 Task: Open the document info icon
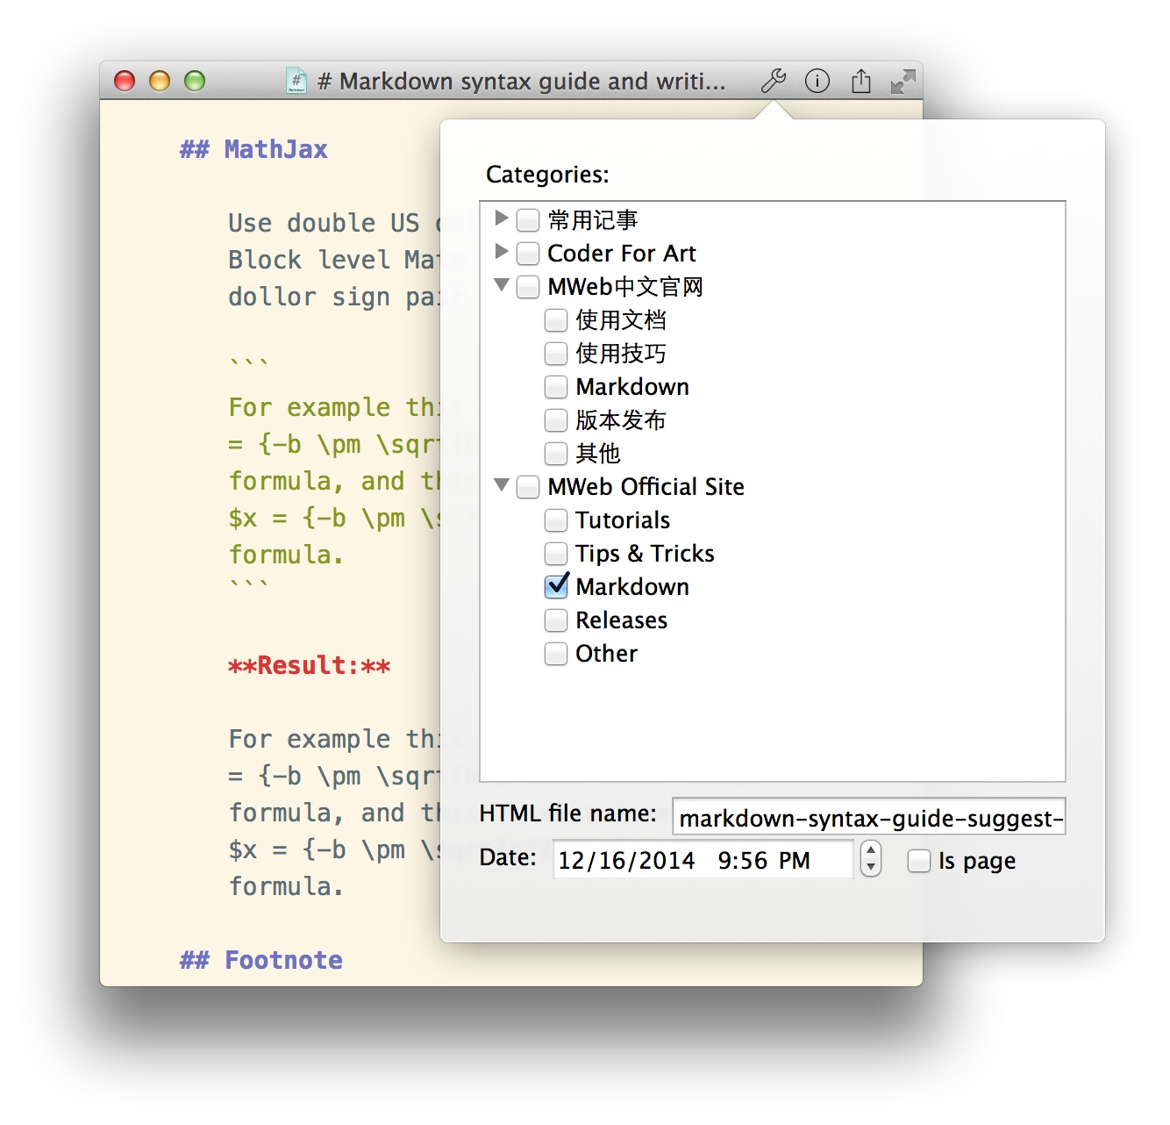(x=817, y=81)
